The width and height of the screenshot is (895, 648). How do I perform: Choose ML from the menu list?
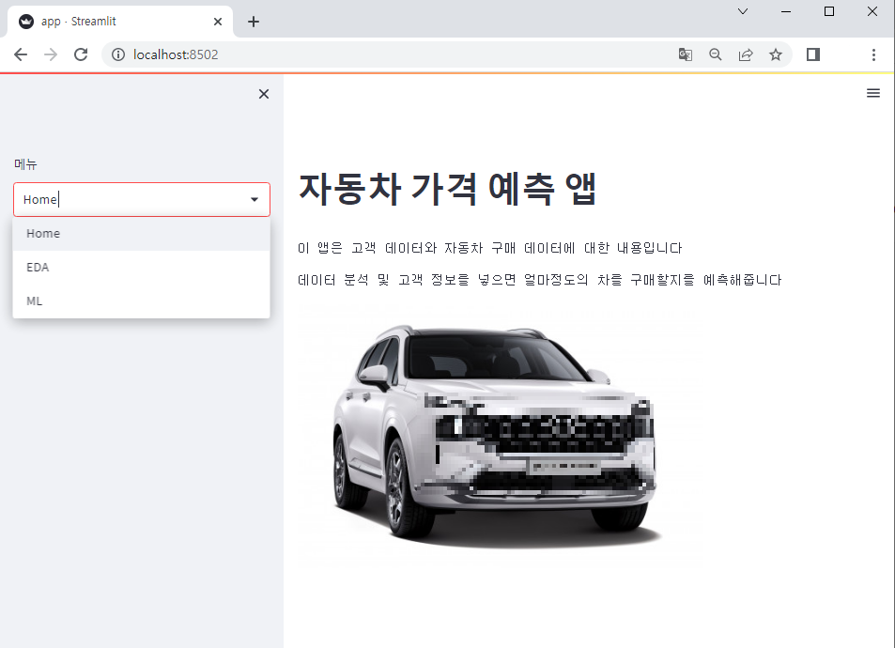(x=141, y=301)
